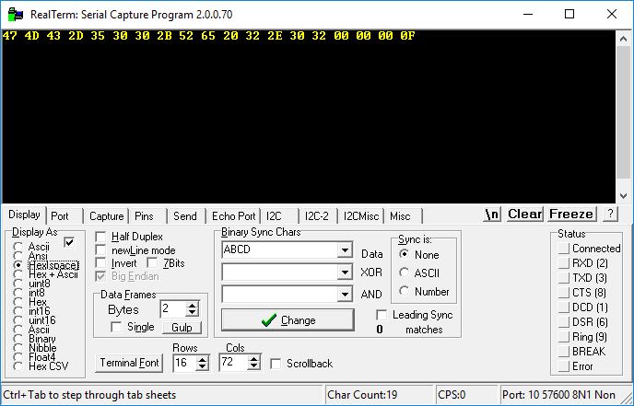Click the Rows input field
634x406 pixels.
185,363
